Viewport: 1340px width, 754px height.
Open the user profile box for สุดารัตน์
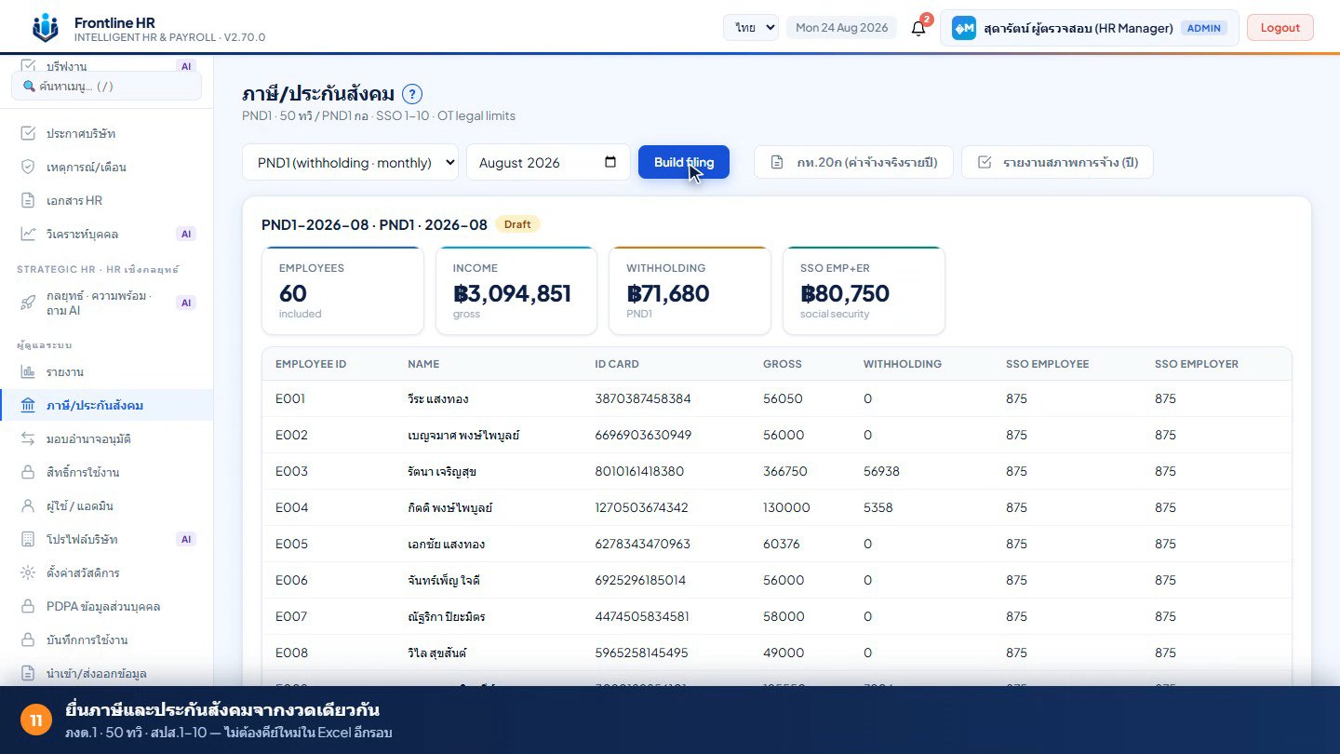1090,28
